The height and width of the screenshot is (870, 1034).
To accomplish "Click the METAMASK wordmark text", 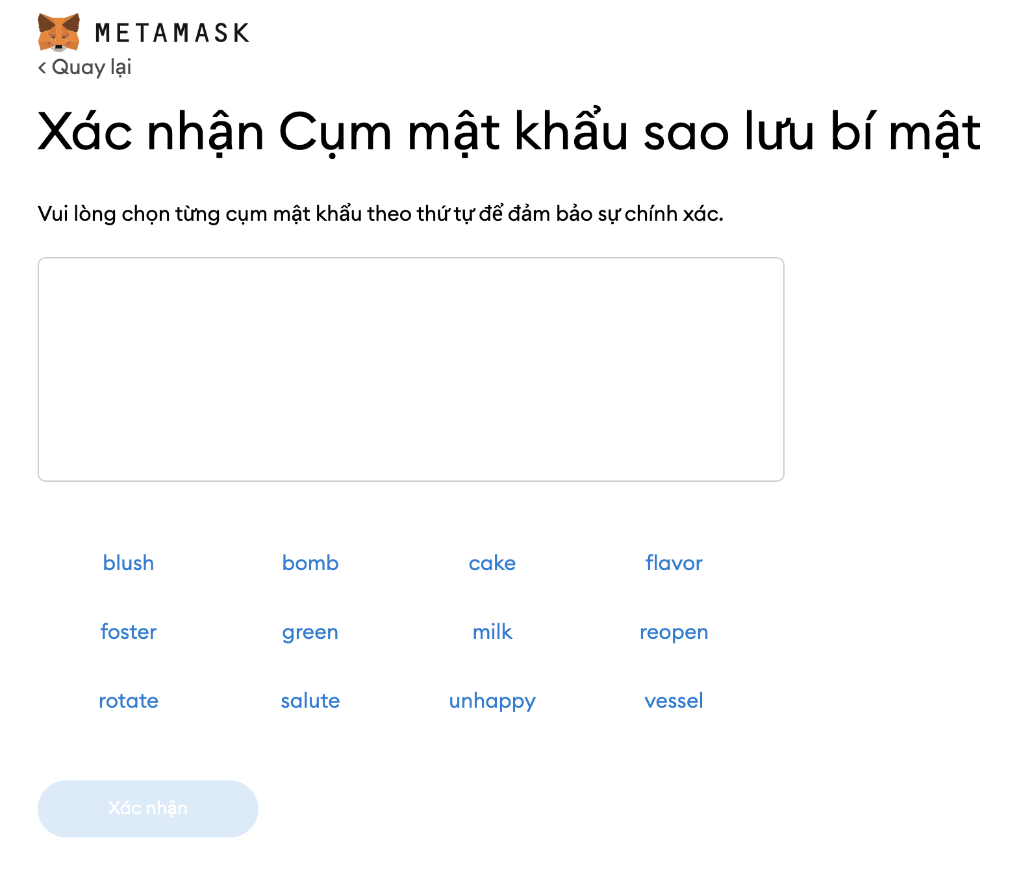I will click(172, 33).
